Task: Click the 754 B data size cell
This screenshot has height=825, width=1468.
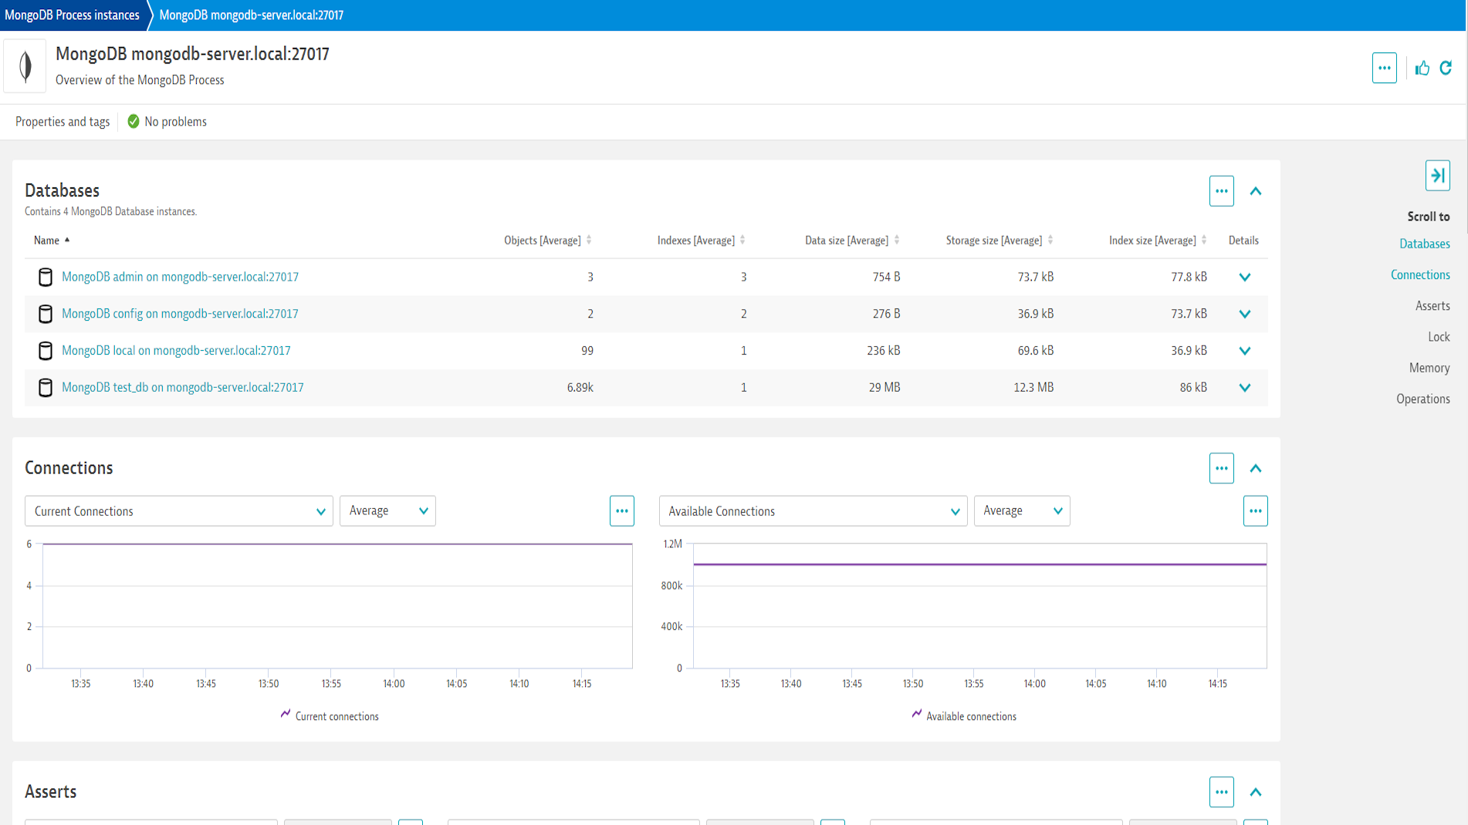Action: (x=886, y=277)
